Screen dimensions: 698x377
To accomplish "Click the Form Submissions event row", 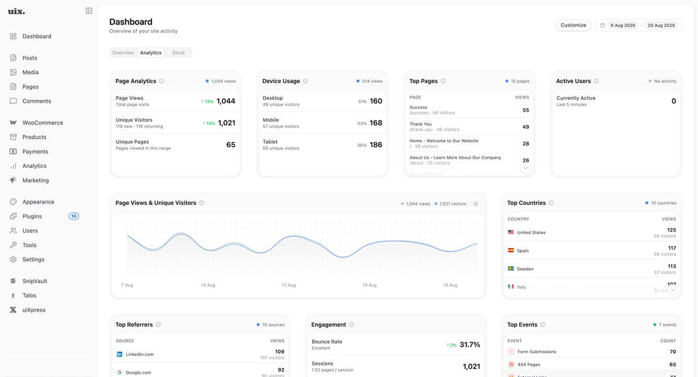I will click(x=592, y=352).
